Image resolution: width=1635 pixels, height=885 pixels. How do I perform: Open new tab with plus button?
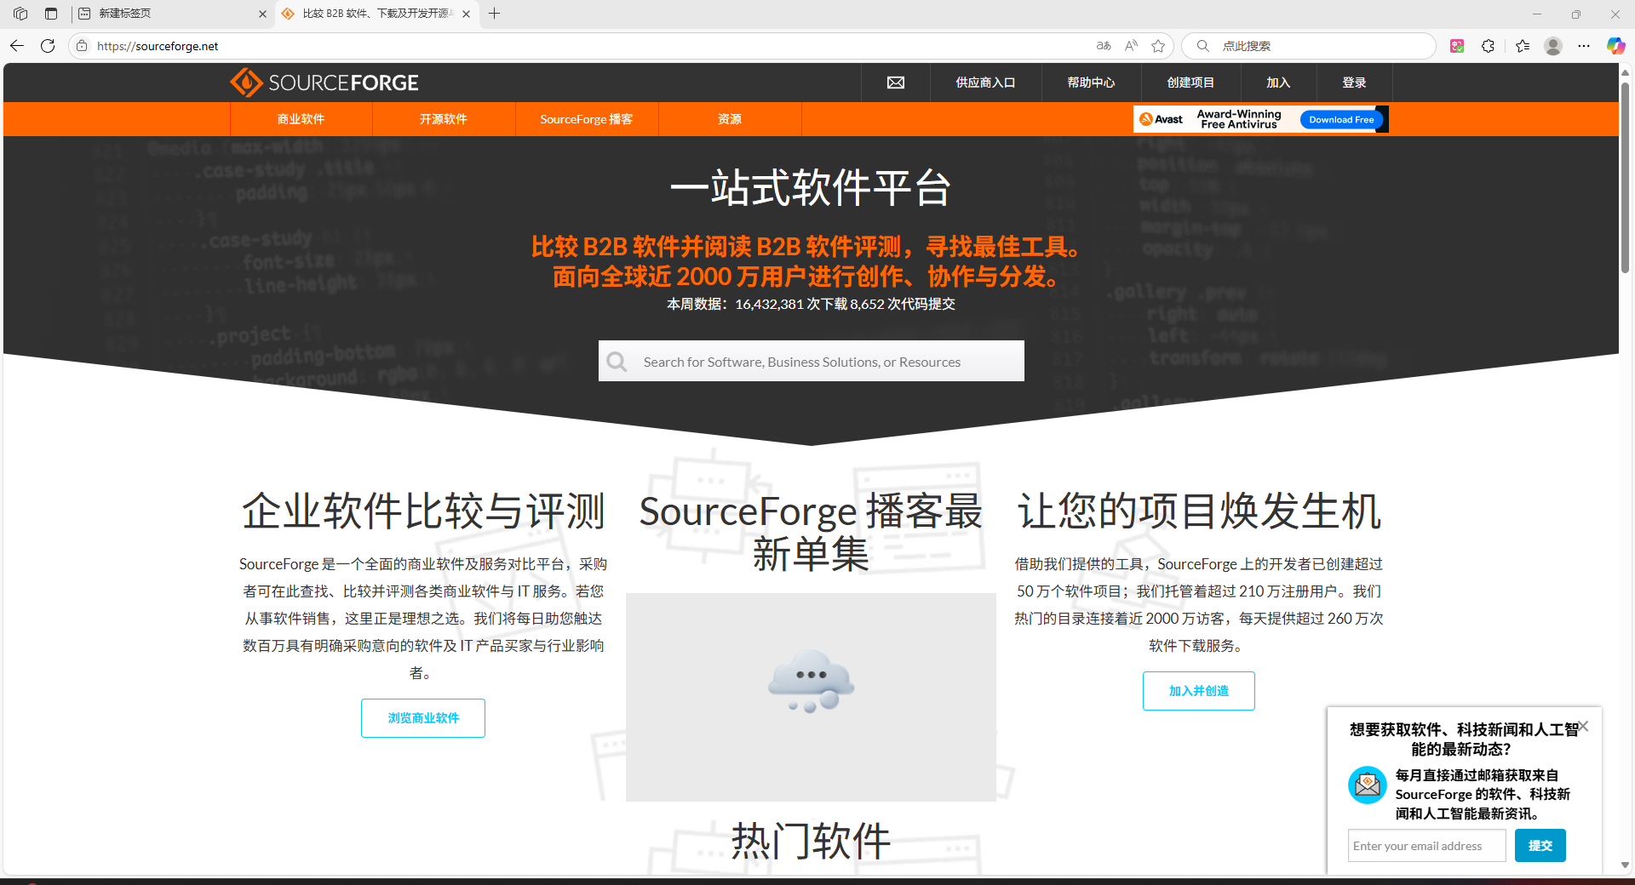(x=495, y=14)
